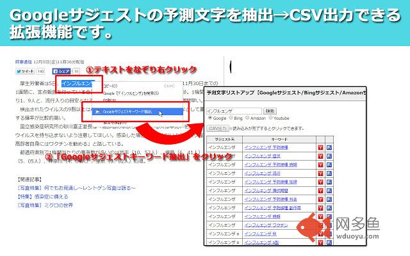Click the red Y icon for インフルエンザ 予防接種 row
The image size is (410, 256).
[x=320, y=148]
